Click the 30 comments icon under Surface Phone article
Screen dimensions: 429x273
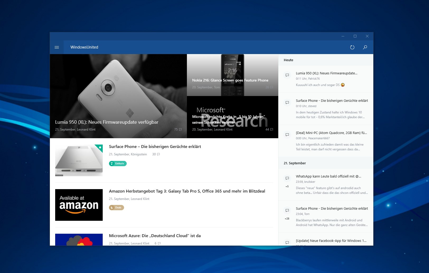click(x=158, y=154)
